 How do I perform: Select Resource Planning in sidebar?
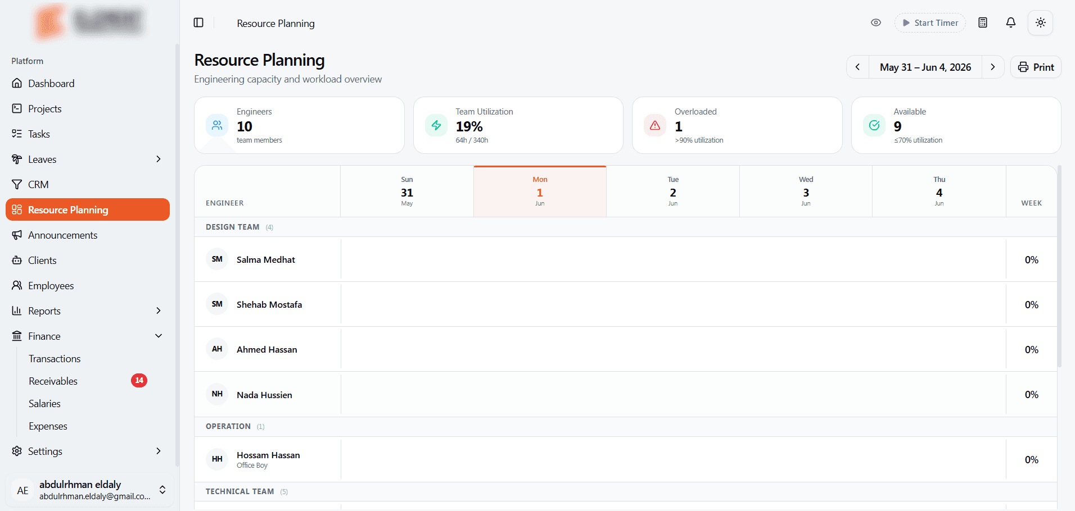[x=88, y=210]
